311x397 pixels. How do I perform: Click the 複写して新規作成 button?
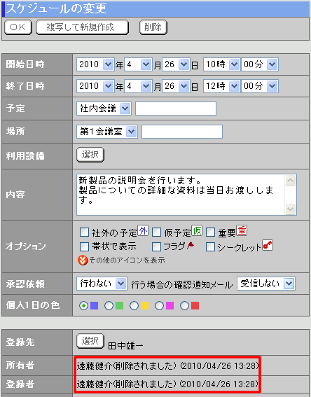83,27
